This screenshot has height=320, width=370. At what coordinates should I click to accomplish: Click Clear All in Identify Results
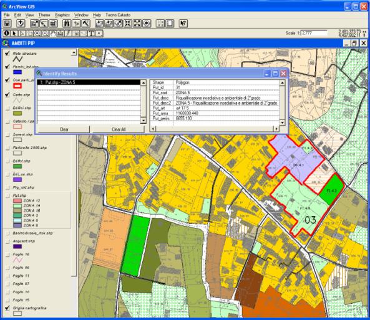[119, 129]
